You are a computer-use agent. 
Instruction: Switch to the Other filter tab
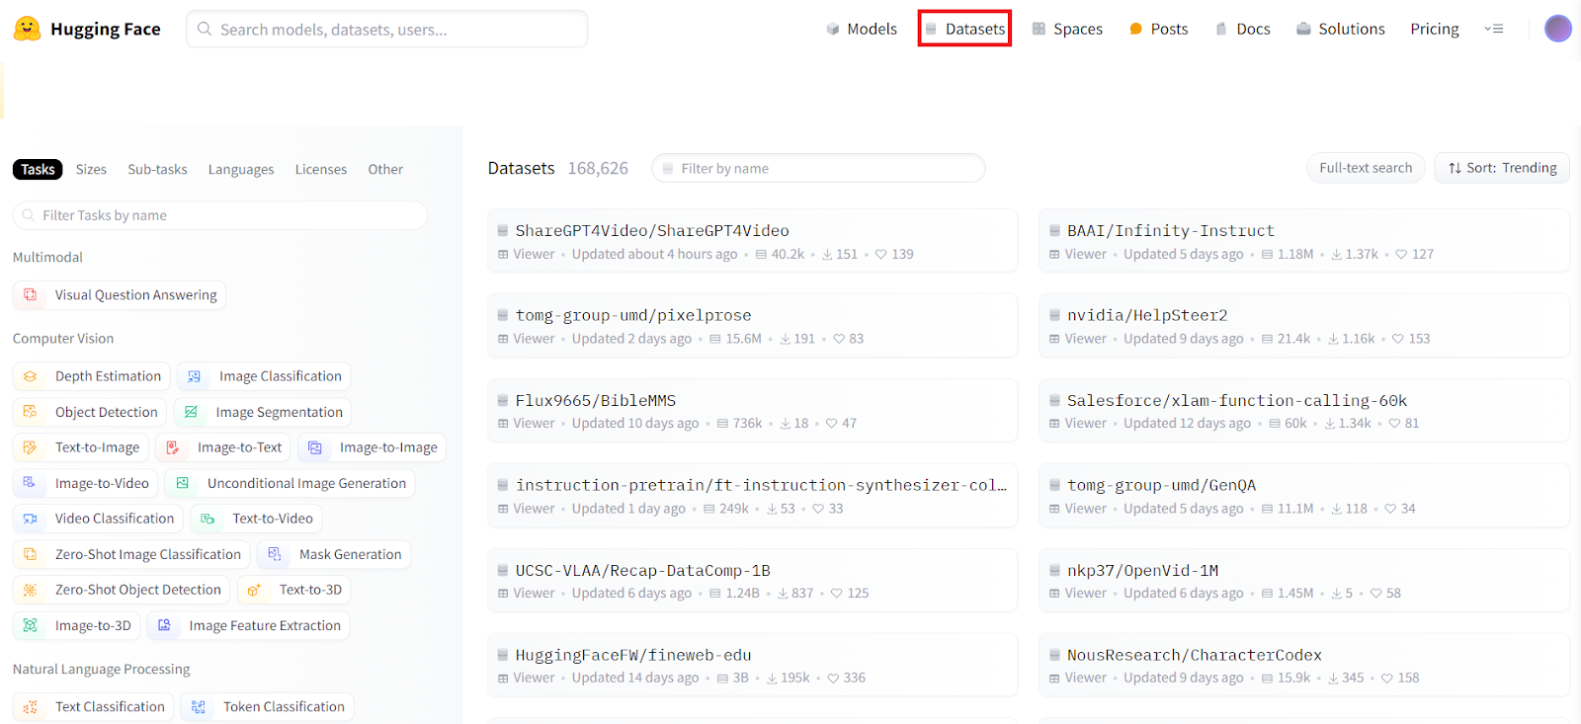tap(385, 169)
